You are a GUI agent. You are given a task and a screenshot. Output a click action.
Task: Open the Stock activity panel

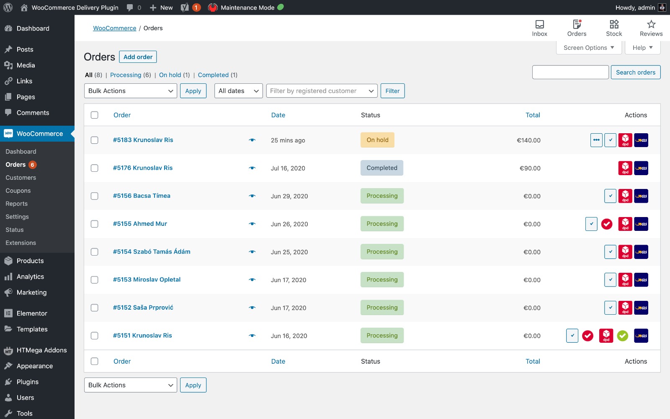click(x=614, y=28)
